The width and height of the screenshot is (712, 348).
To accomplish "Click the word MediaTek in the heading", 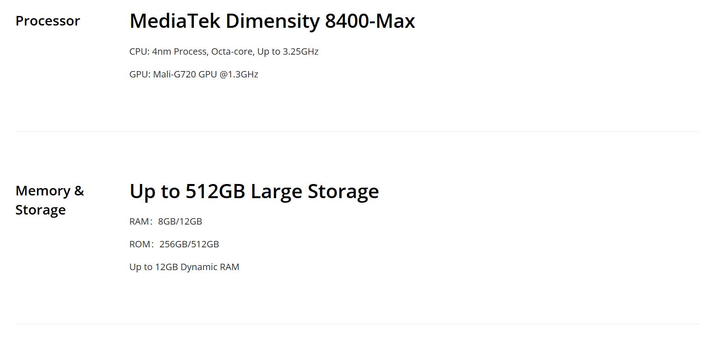I will [x=176, y=21].
